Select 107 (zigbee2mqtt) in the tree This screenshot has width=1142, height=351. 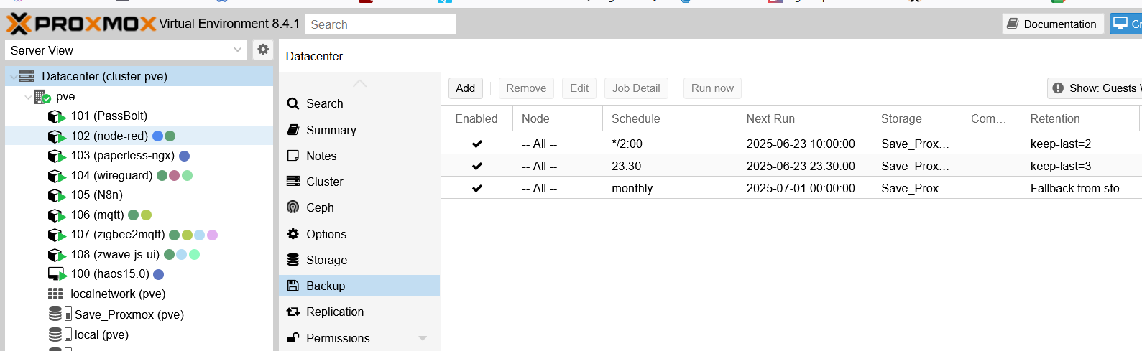pyautogui.click(x=139, y=235)
